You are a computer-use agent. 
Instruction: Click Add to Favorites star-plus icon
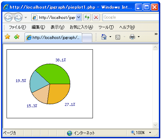(x=17, y=37)
